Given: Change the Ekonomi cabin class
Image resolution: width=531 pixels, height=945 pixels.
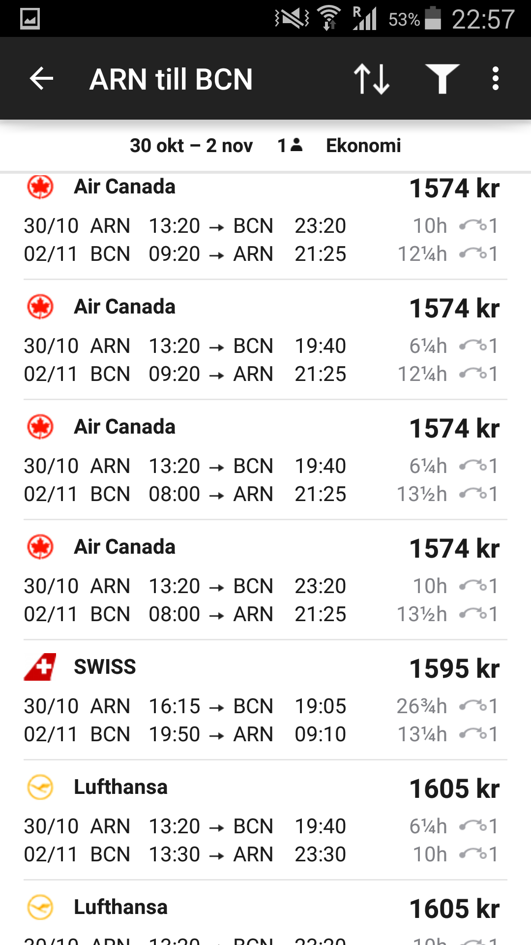Looking at the screenshot, I should click(363, 146).
